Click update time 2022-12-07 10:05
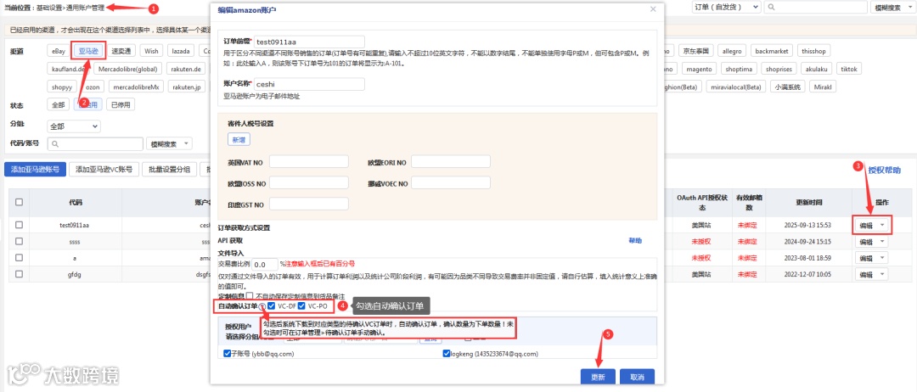 pyautogui.click(x=809, y=274)
